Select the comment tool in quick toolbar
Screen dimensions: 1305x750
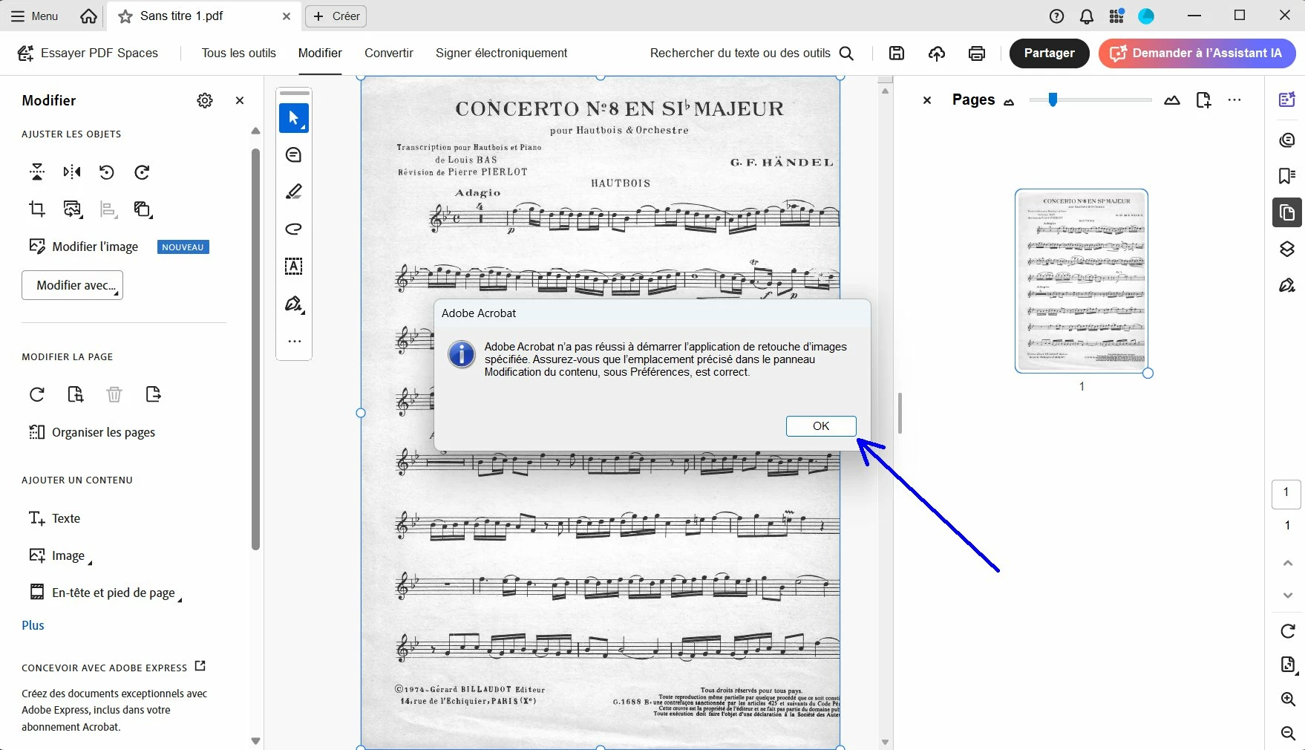[294, 155]
